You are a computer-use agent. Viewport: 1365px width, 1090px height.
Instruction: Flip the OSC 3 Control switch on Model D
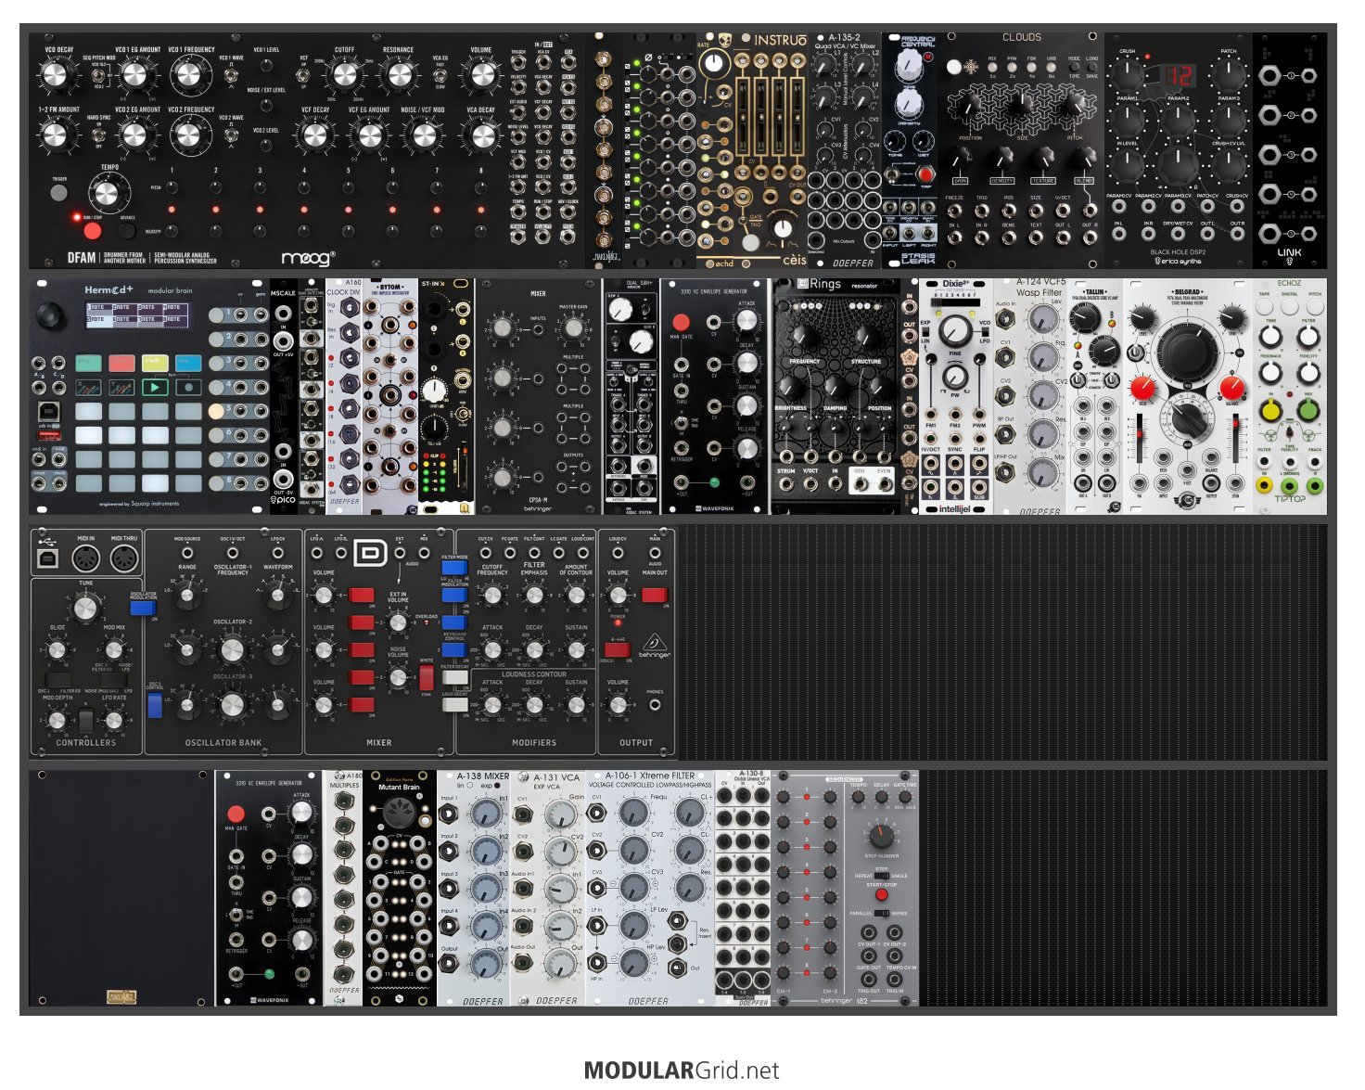pos(156,705)
